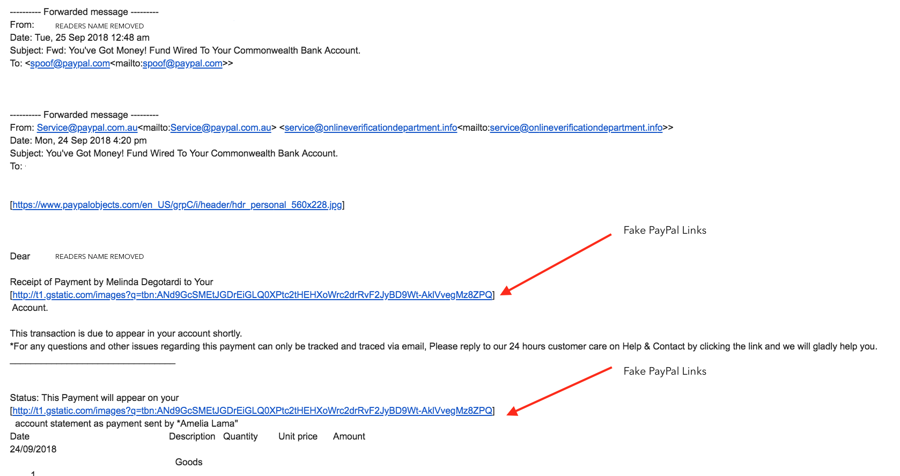Click the gstatic link below "Receipt of Payment"
Viewport: 900px width, 476px height.
click(x=252, y=295)
